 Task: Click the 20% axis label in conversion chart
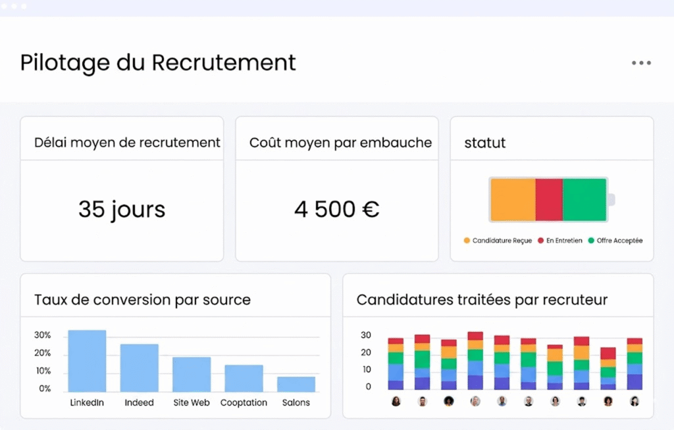(x=43, y=353)
